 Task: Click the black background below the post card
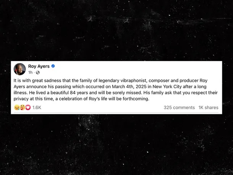click(117, 145)
